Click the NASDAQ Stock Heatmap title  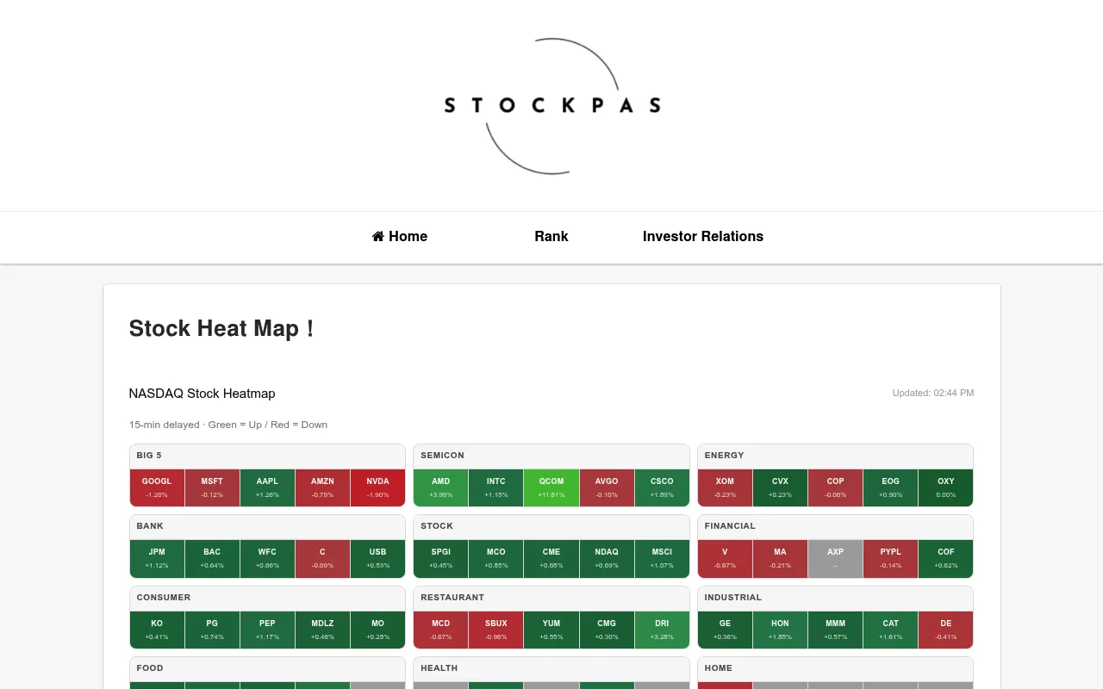click(202, 394)
